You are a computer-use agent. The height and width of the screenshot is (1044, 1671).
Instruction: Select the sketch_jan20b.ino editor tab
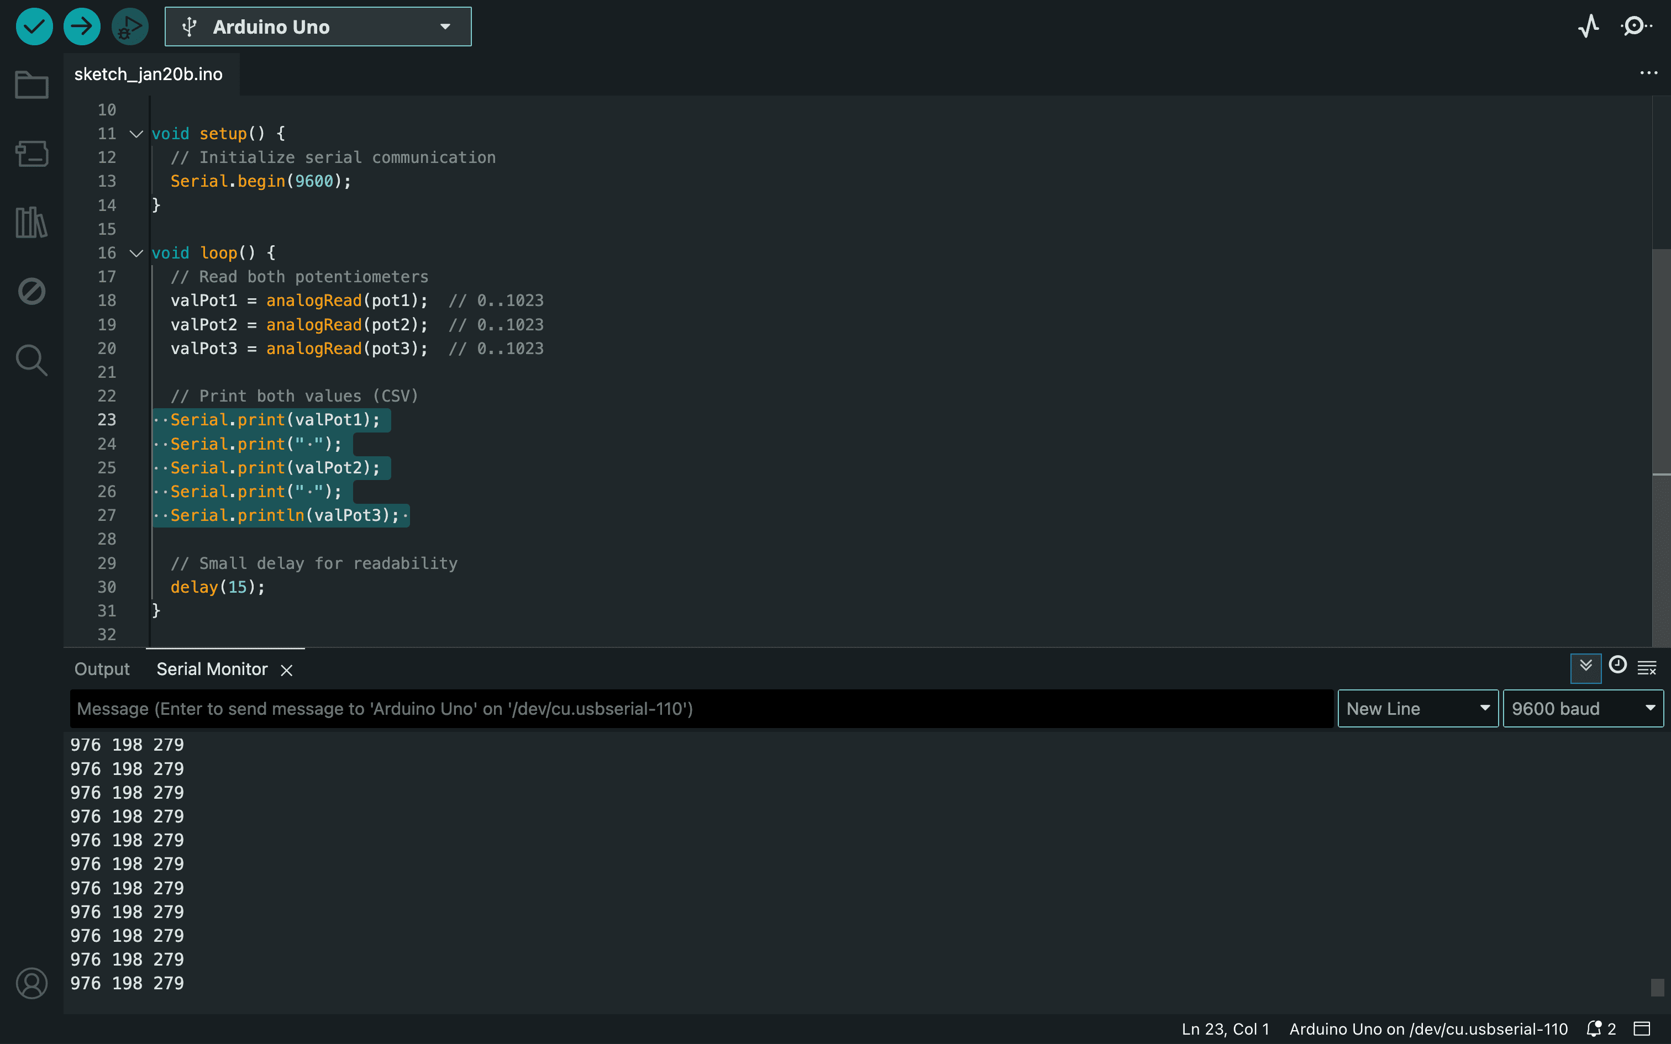(149, 75)
